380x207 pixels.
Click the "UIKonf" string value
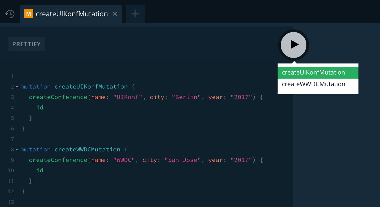tap(128, 97)
